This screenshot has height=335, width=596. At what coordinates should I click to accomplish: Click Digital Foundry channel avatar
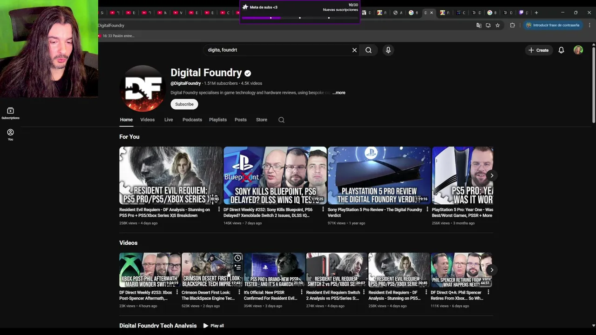pos(143,88)
